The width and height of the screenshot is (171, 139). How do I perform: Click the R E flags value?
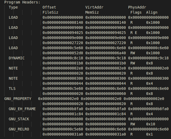point(134,33)
